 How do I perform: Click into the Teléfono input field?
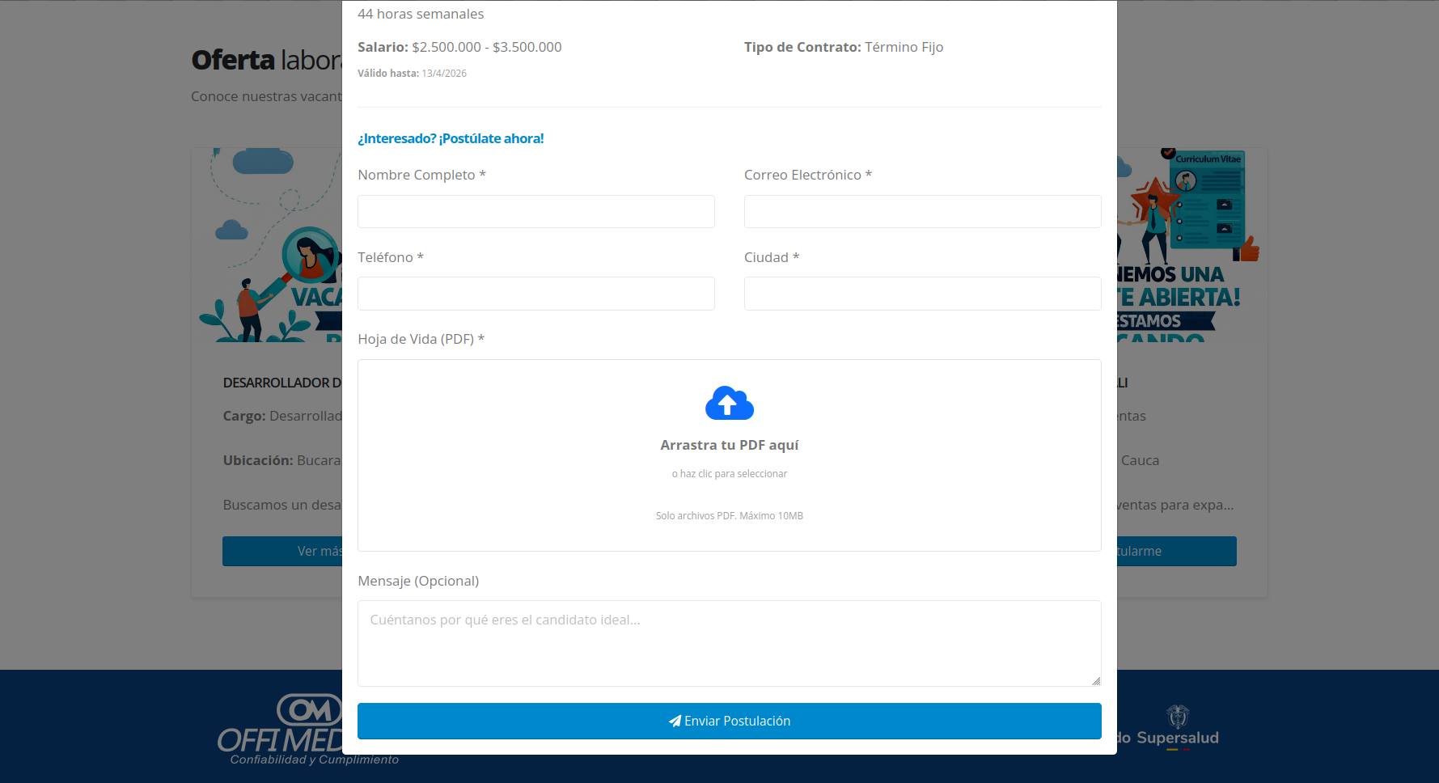click(535, 294)
